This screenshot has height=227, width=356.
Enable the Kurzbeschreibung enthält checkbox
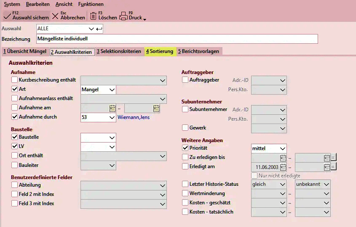(15, 80)
